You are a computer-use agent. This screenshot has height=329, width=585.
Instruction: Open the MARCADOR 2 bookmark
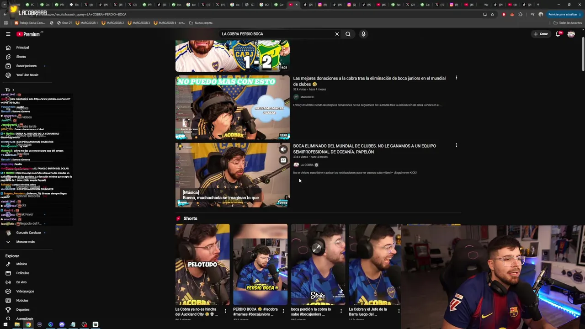(113, 22)
